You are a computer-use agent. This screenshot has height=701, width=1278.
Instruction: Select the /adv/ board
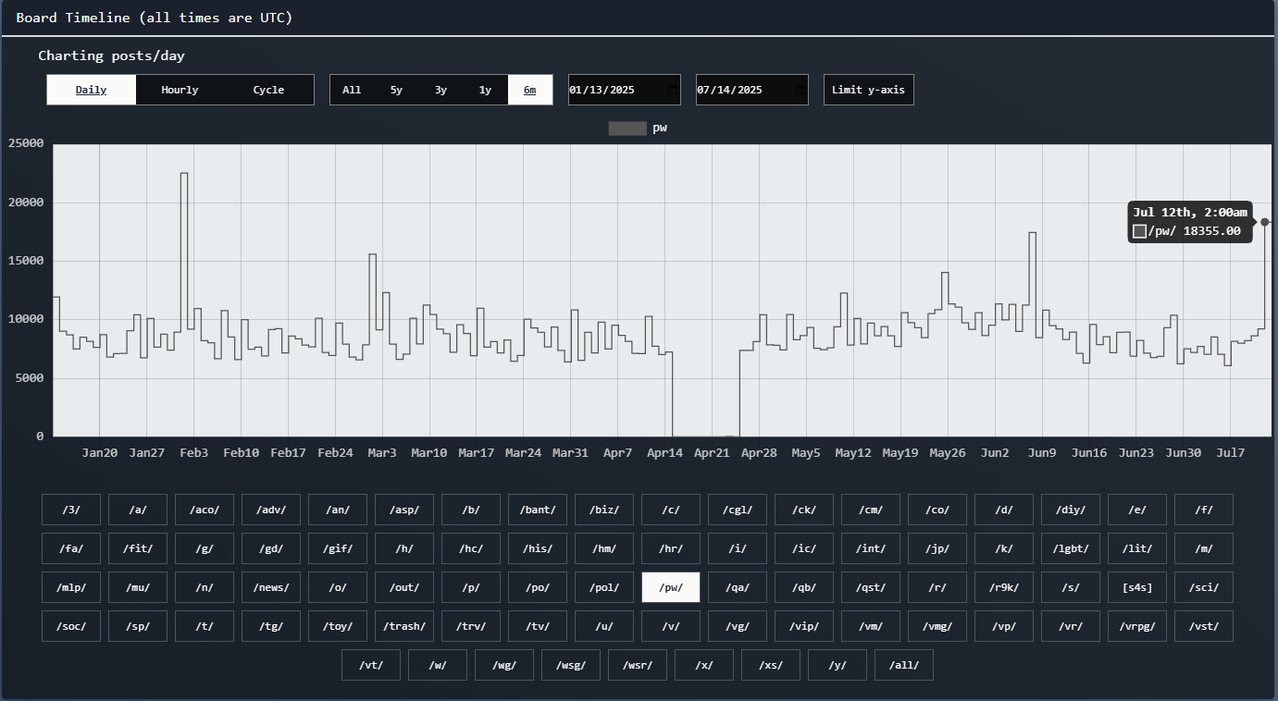point(271,510)
